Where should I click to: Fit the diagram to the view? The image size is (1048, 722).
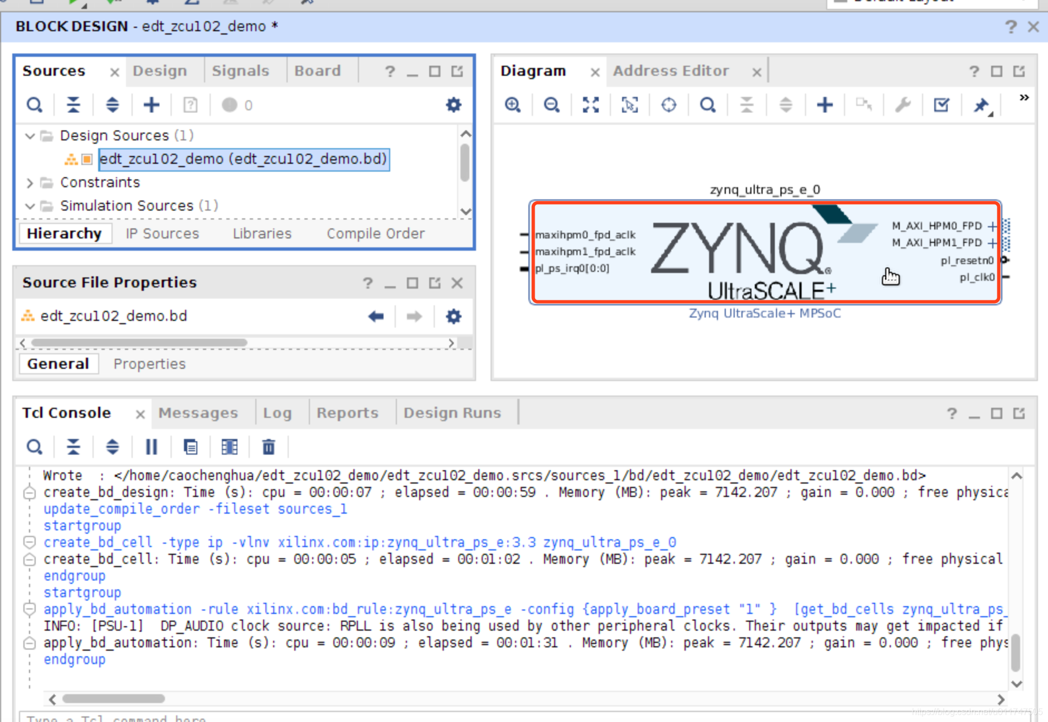tap(591, 105)
